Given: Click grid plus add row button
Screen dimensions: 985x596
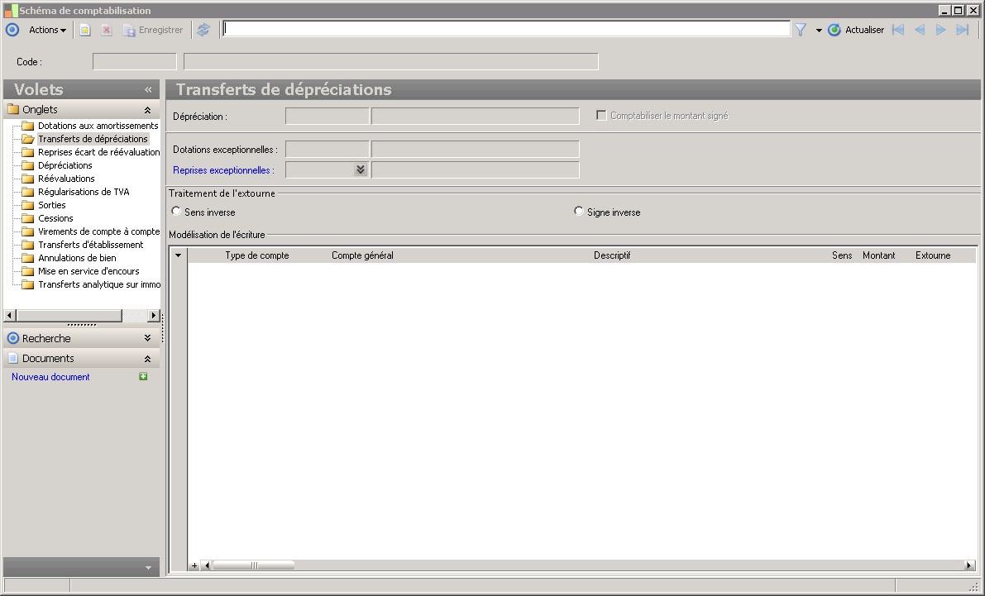Looking at the screenshot, I should coord(194,565).
